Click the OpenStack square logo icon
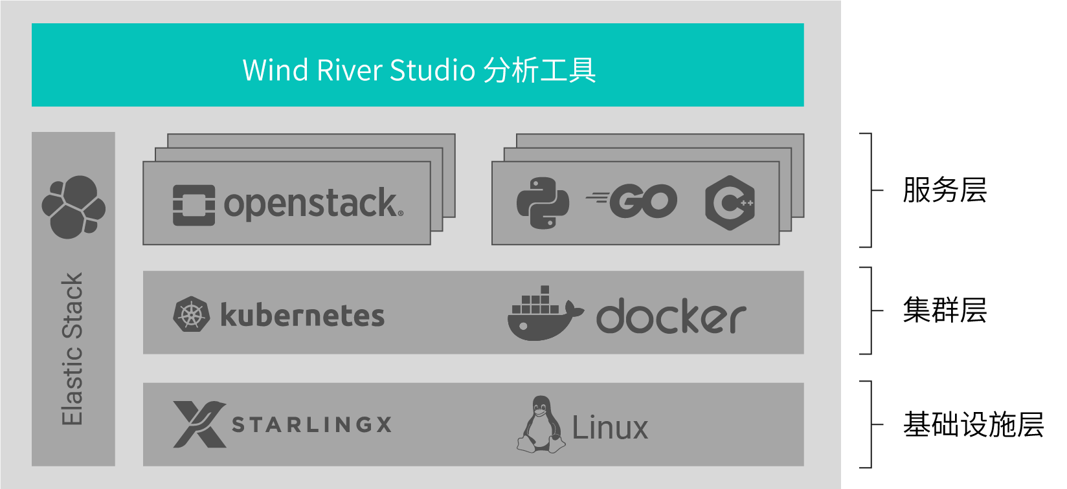Screen dimensions: 1067x489 pos(194,205)
